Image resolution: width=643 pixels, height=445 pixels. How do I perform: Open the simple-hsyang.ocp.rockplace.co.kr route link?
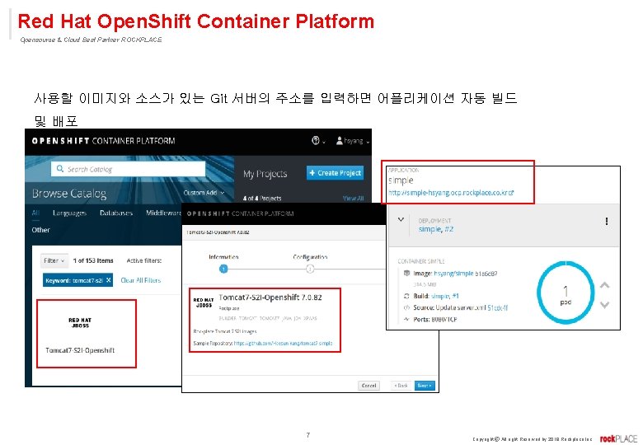448,193
